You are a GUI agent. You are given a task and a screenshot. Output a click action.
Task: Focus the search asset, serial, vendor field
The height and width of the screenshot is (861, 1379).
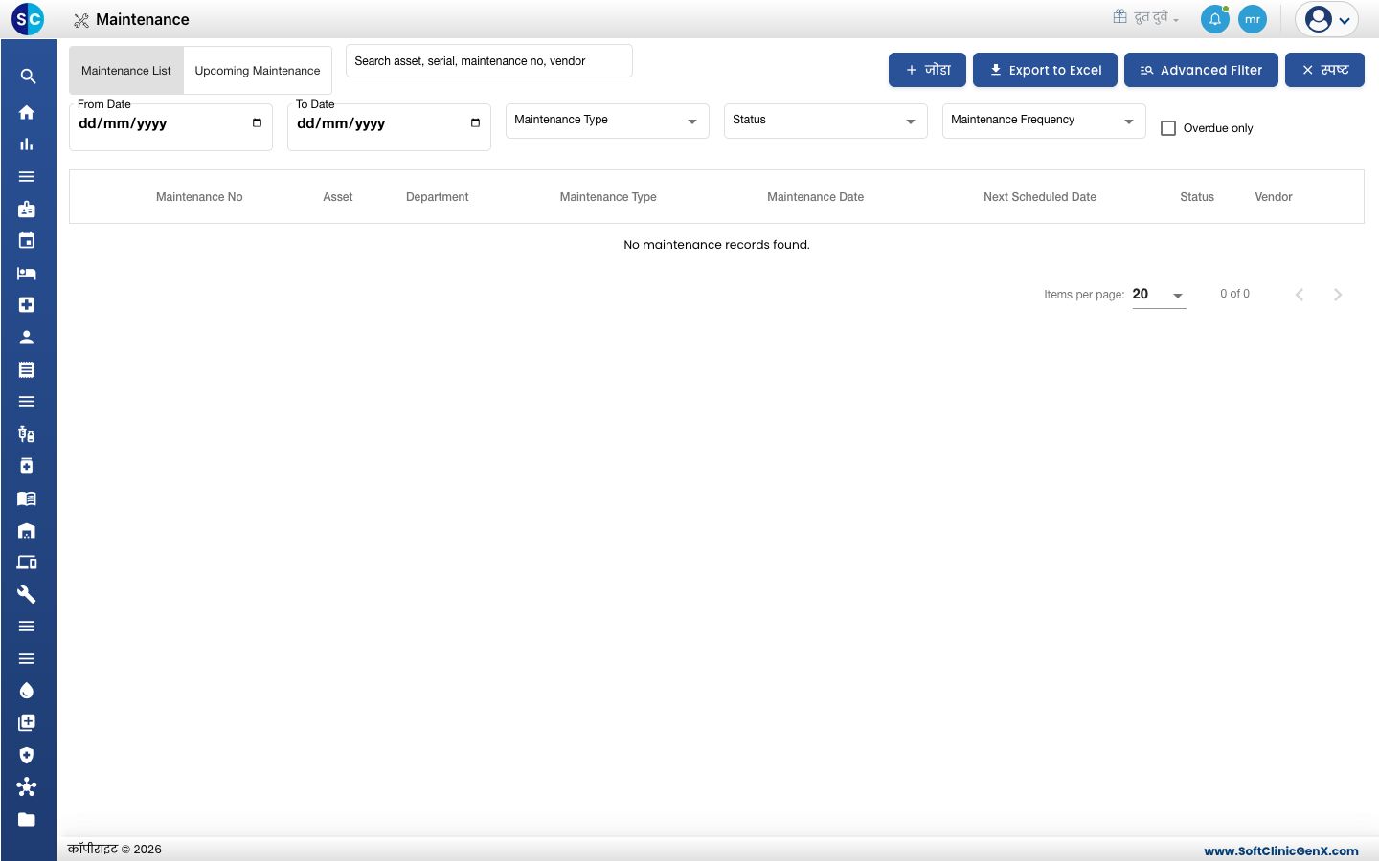488,61
